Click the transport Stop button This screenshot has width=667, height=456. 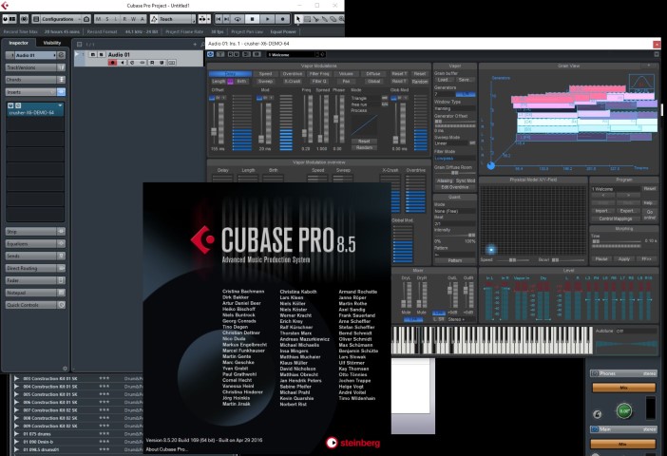coord(252,19)
